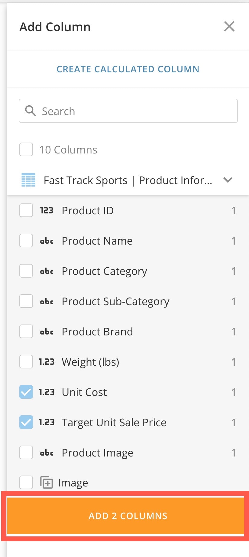This screenshot has height=557, width=249.
Task: Check the Product Image checkbox
Action: tap(26, 453)
